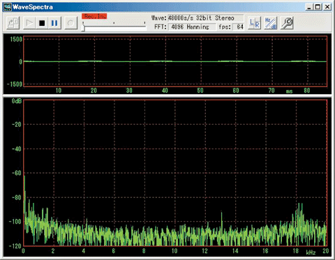Pause using the blue pause button
The image size is (335, 260).
point(54,23)
